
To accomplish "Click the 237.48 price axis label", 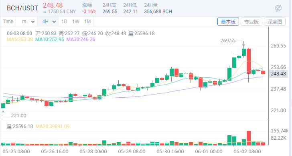I will click(x=278, y=89).
